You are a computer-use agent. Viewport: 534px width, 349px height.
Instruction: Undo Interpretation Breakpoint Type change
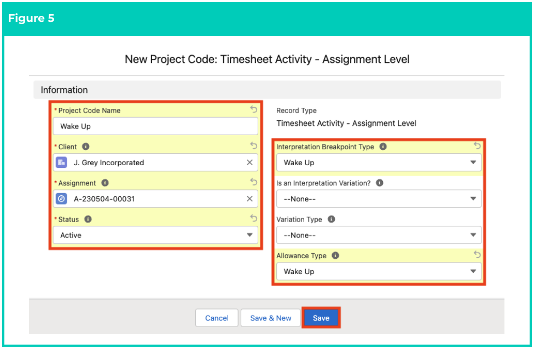pyautogui.click(x=477, y=146)
